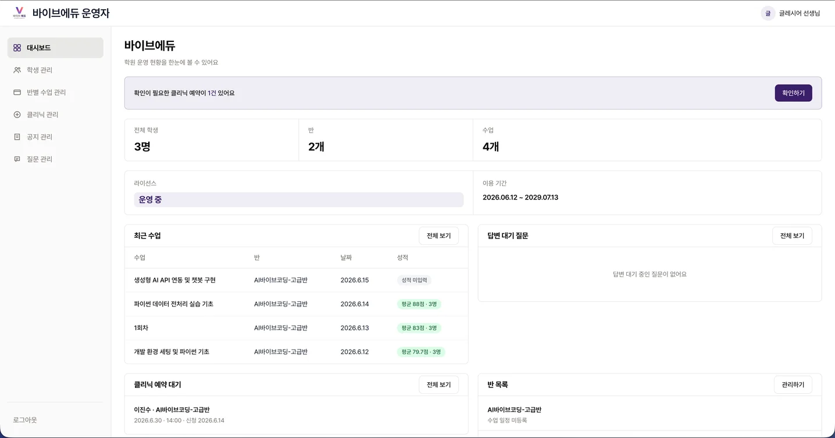Click 수업 일정 미등록 under 반 목록
The image size is (835, 438).
(x=507, y=420)
